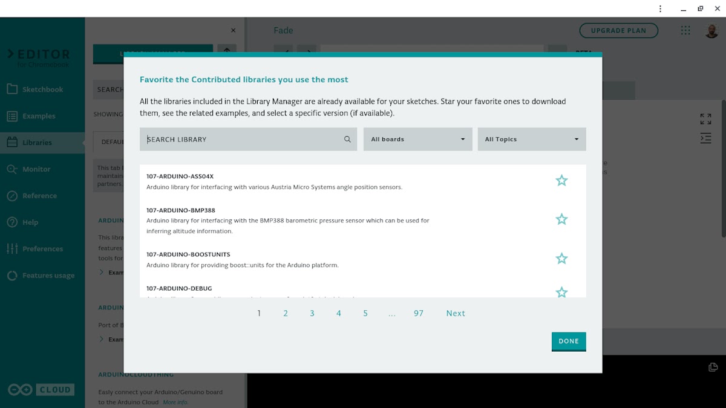Screen dimensions: 726x408
Task: Open the All boards dropdown
Action: [x=417, y=140]
